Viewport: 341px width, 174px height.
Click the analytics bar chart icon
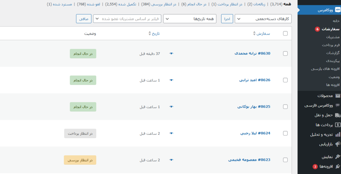click(x=337, y=134)
